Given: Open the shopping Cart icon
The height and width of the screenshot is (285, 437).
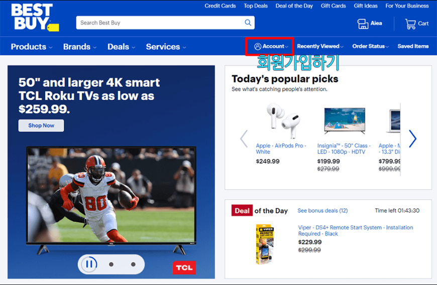Looking at the screenshot, I should 410,24.
